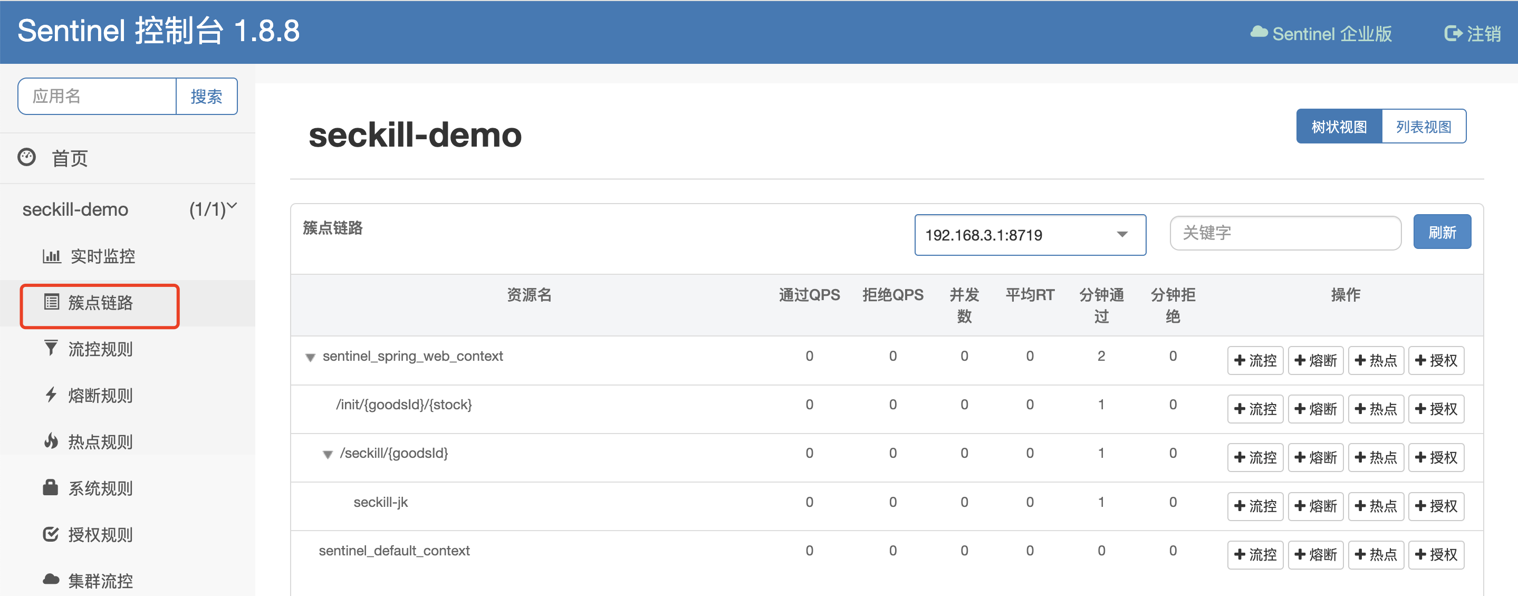1518x596 pixels.
Task: Switch to 列表视图 list view
Action: (x=1423, y=126)
